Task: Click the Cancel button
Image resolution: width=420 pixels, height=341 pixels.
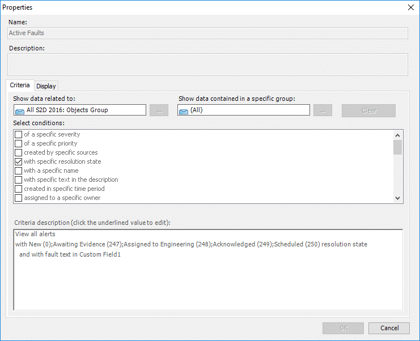Action: point(389,328)
